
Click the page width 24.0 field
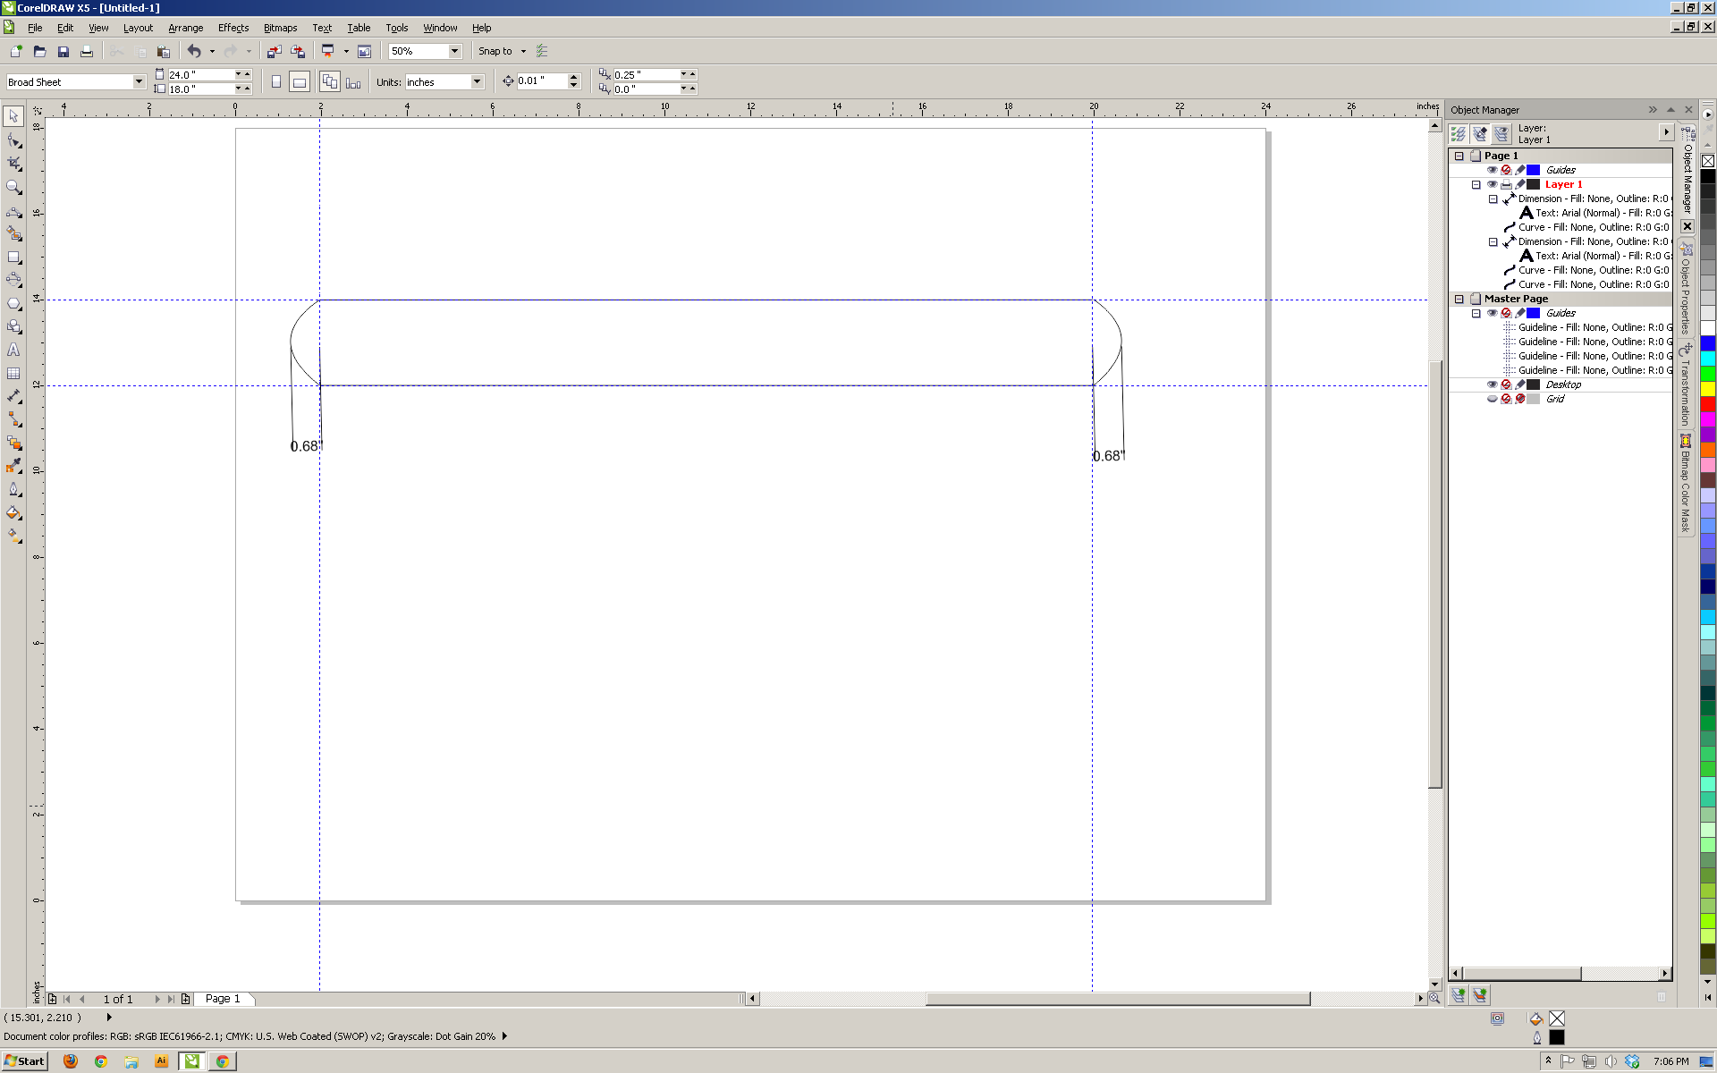tap(200, 74)
